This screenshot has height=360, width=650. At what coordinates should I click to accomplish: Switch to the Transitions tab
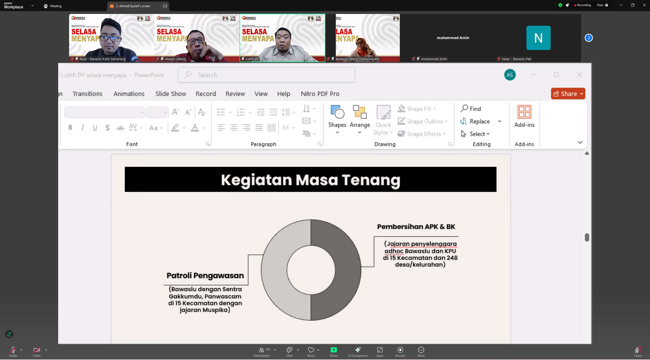tap(87, 94)
